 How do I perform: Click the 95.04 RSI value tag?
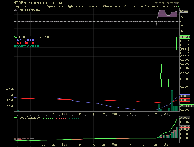(184, 11)
